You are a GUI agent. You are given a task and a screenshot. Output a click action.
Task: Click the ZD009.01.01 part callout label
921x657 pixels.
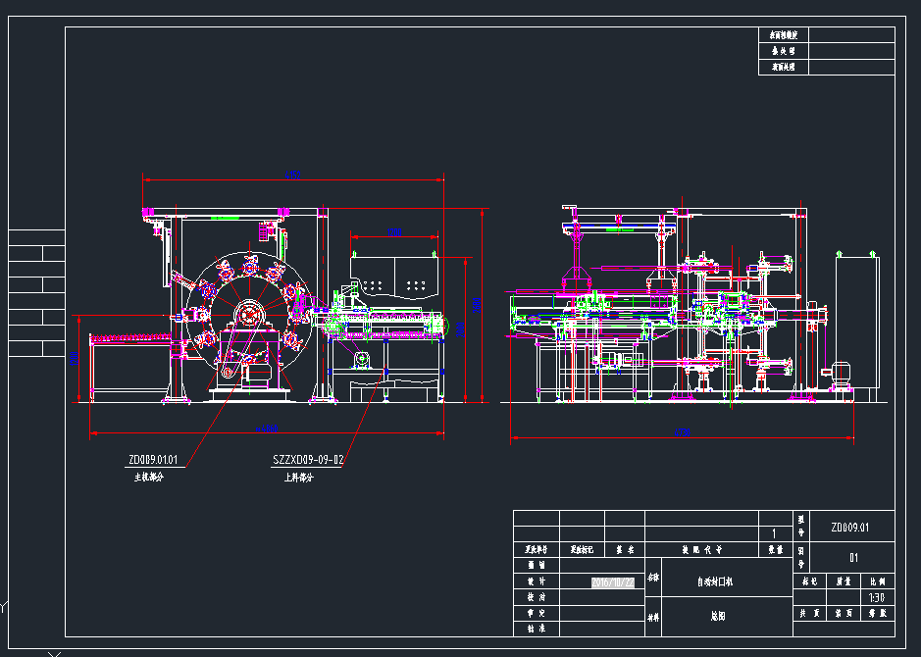[x=153, y=460]
